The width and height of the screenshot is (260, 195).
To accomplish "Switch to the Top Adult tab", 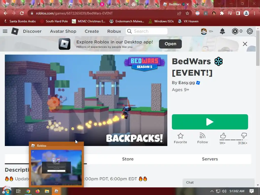I will pyautogui.click(x=113, y=4).
